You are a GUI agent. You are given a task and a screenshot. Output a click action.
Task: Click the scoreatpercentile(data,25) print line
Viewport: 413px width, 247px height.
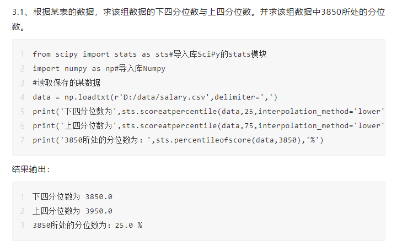point(208,111)
